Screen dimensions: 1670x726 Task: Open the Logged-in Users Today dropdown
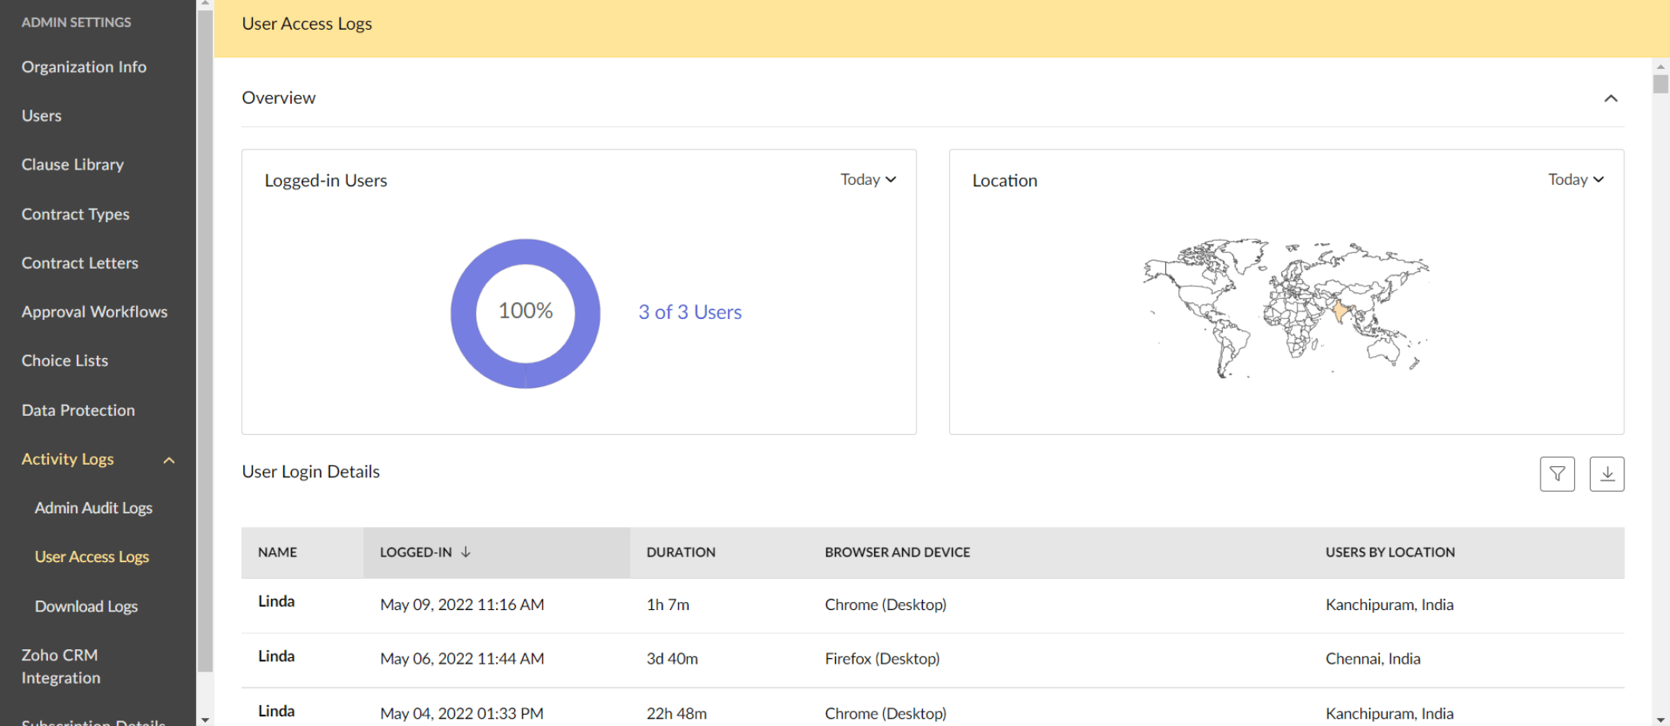click(868, 180)
